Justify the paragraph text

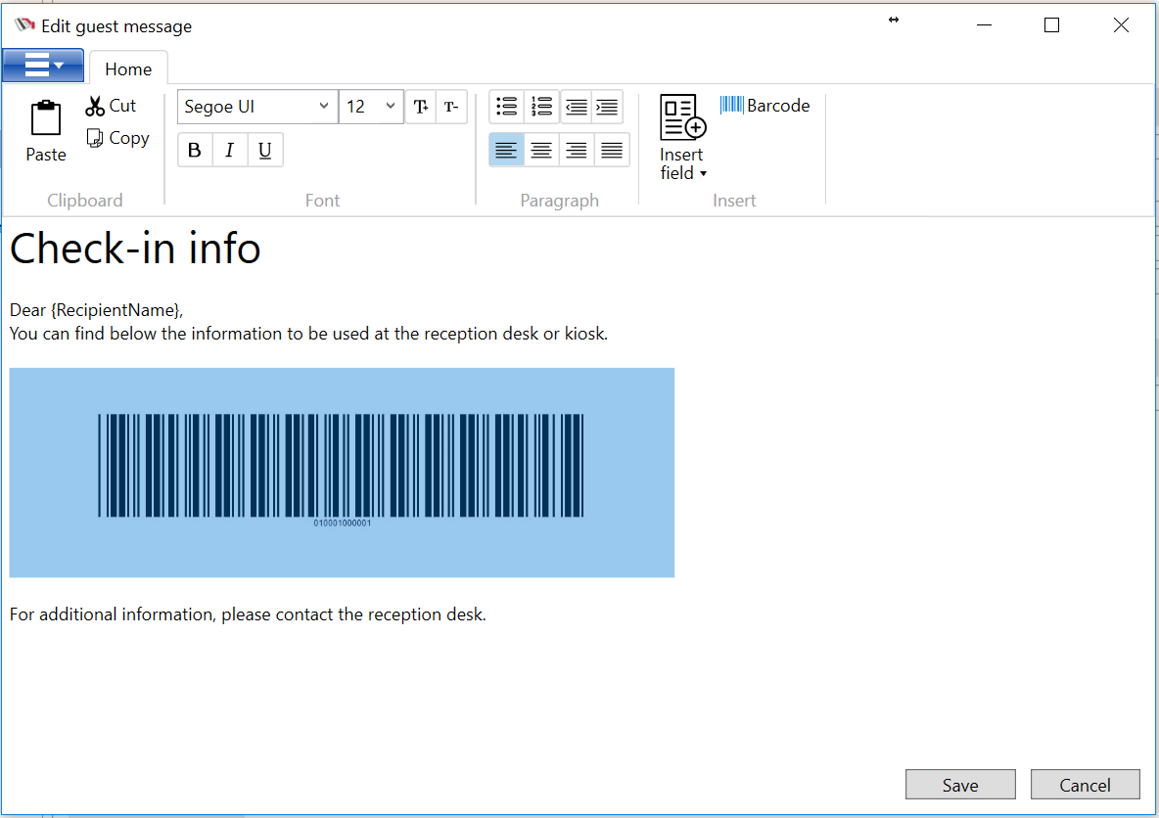coord(612,151)
